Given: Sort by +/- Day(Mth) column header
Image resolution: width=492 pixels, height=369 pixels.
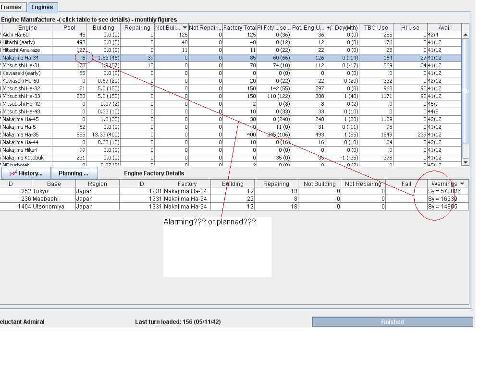Looking at the screenshot, I should [342, 27].
